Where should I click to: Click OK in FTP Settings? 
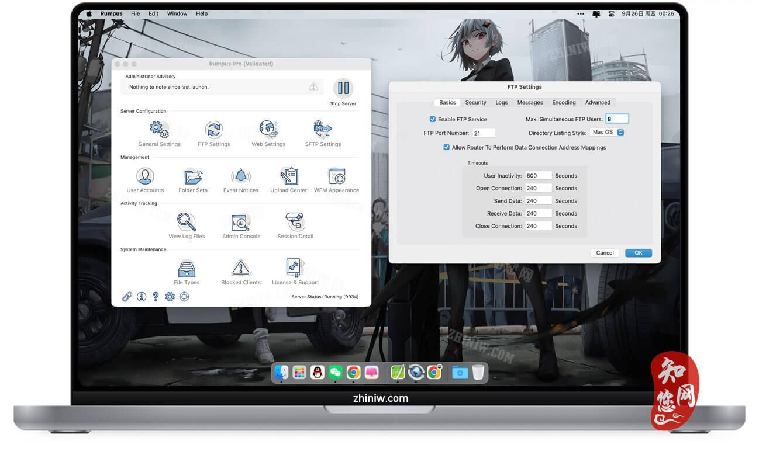point(639,253)
